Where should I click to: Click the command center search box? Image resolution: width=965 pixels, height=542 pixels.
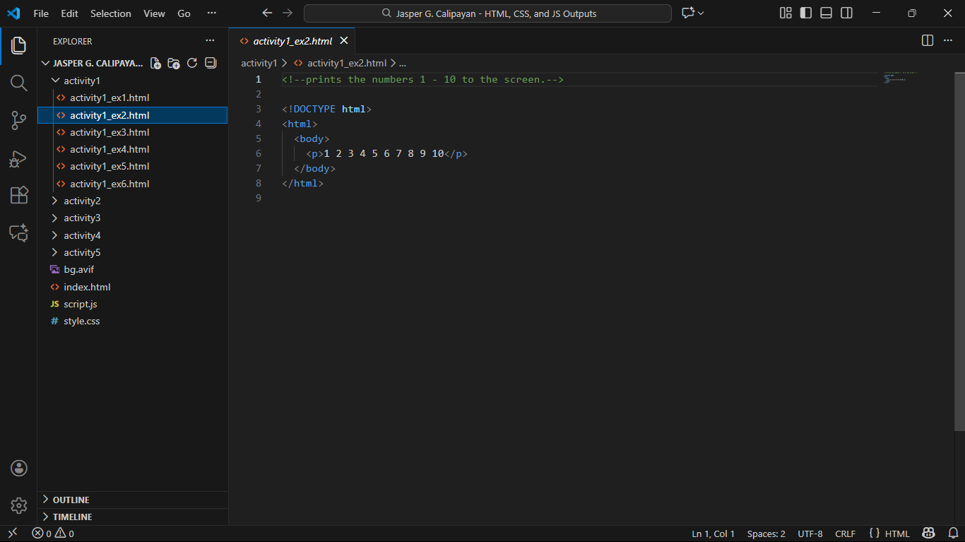coord(487,13)
